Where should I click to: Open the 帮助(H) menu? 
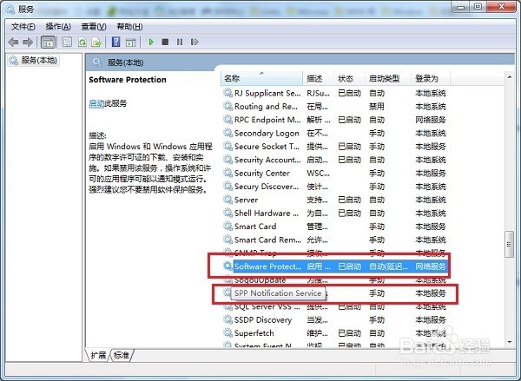click(129, 27)
